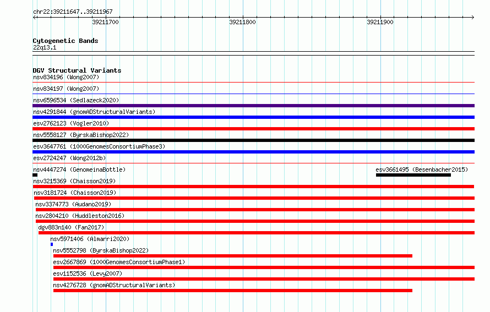The image size is (490, 312).
Task: Click esv1152536 (Levy2007) label
Action: (88, 273)
